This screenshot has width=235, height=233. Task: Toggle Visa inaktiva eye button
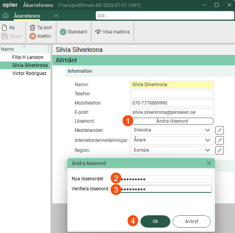pos(112,32)
